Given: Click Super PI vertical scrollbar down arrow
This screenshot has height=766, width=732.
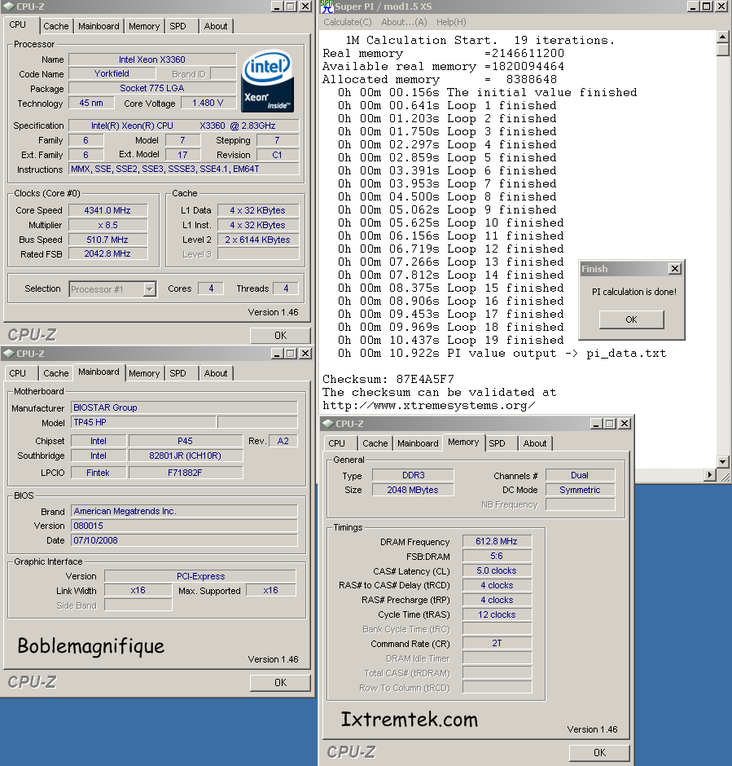Looking at the screenshot, I should [723, 462].
